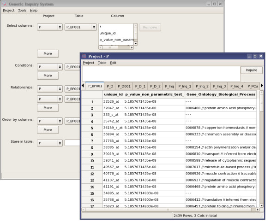Screen dimensions: 277x222
Task: Click More under Order by columns
Action: click(x=48, y=130)
